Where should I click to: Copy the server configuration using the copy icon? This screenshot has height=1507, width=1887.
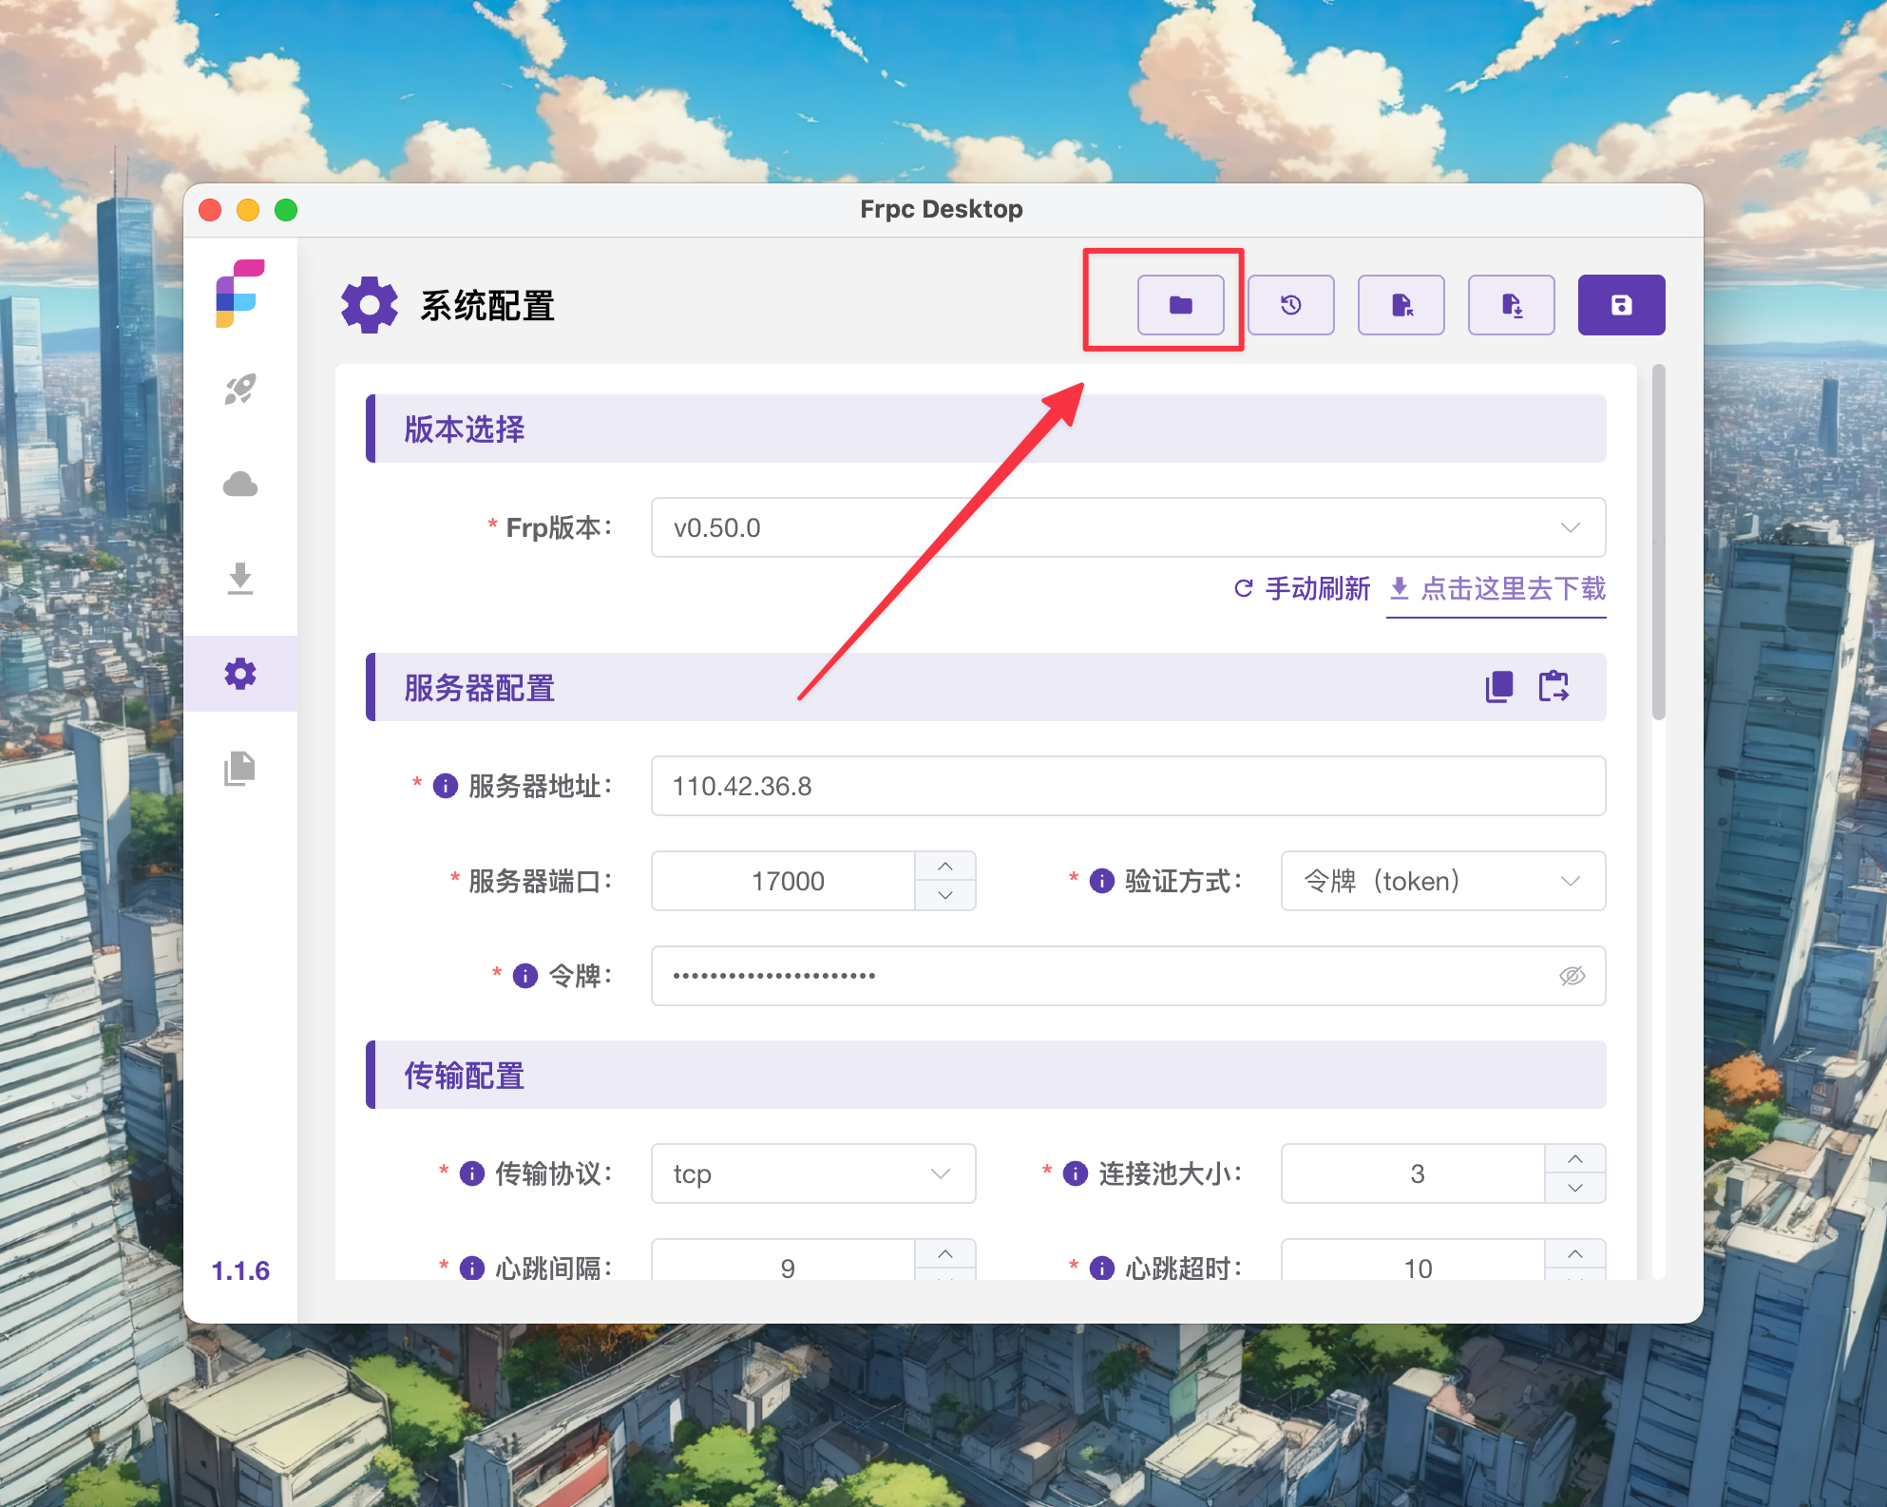(1499, 687)
